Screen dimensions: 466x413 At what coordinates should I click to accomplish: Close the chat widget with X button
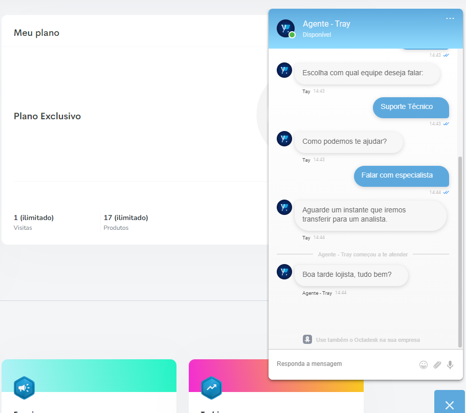(x=449, y=405)
